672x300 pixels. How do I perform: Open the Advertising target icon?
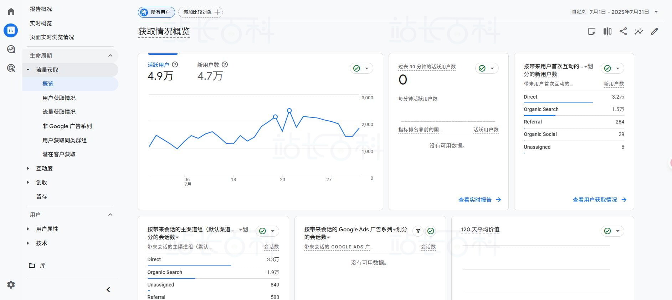11,68
